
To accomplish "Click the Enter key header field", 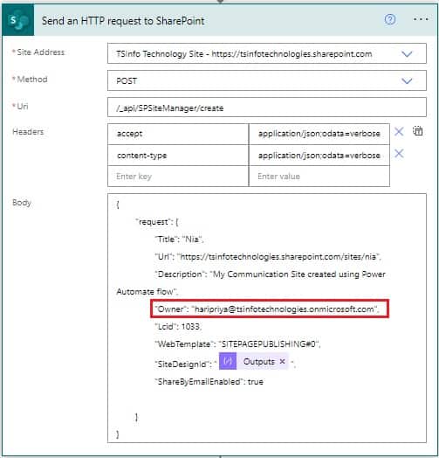I will click(x=178, y=177).
